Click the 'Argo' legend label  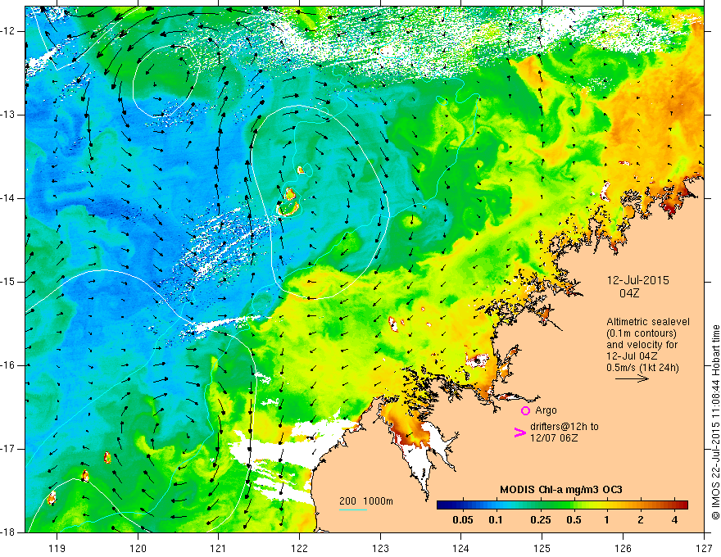tap(546, 410)
